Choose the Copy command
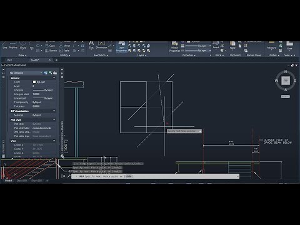Image resolution: width=300 pixels, height=225 pixels. 50,46
